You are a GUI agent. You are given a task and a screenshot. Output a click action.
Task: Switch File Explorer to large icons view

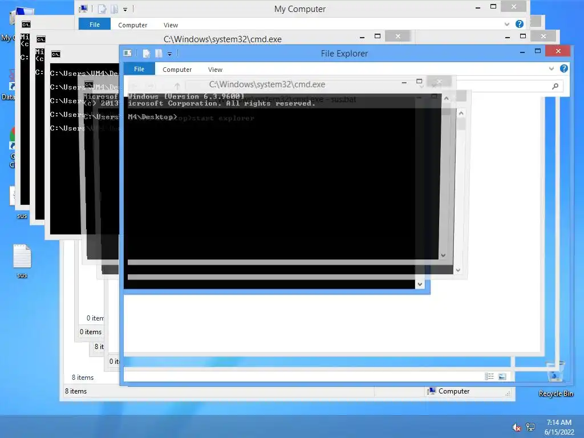[x=502, y=376]
